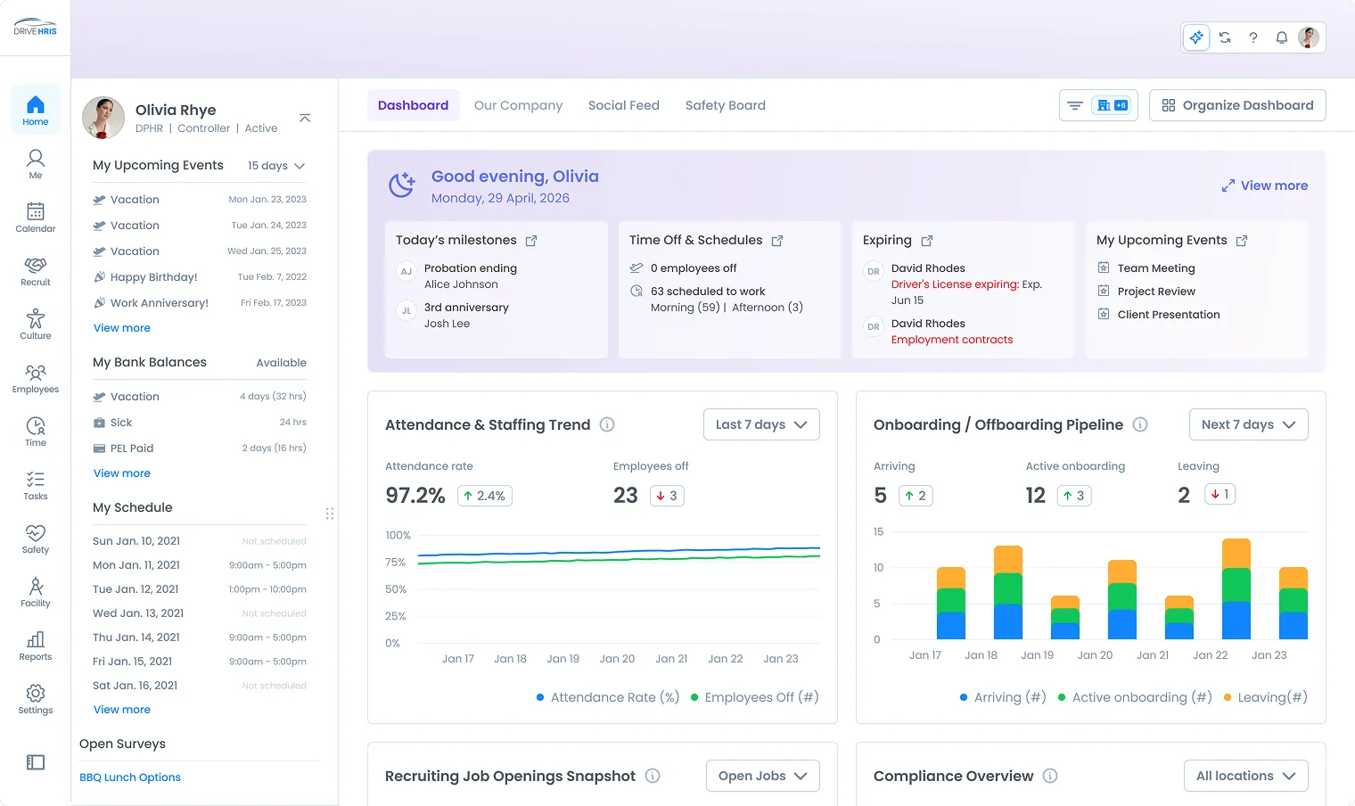Open the All locations dropdown
The width and height of the screenshot is (1355, 806).
coord(1245,776)
